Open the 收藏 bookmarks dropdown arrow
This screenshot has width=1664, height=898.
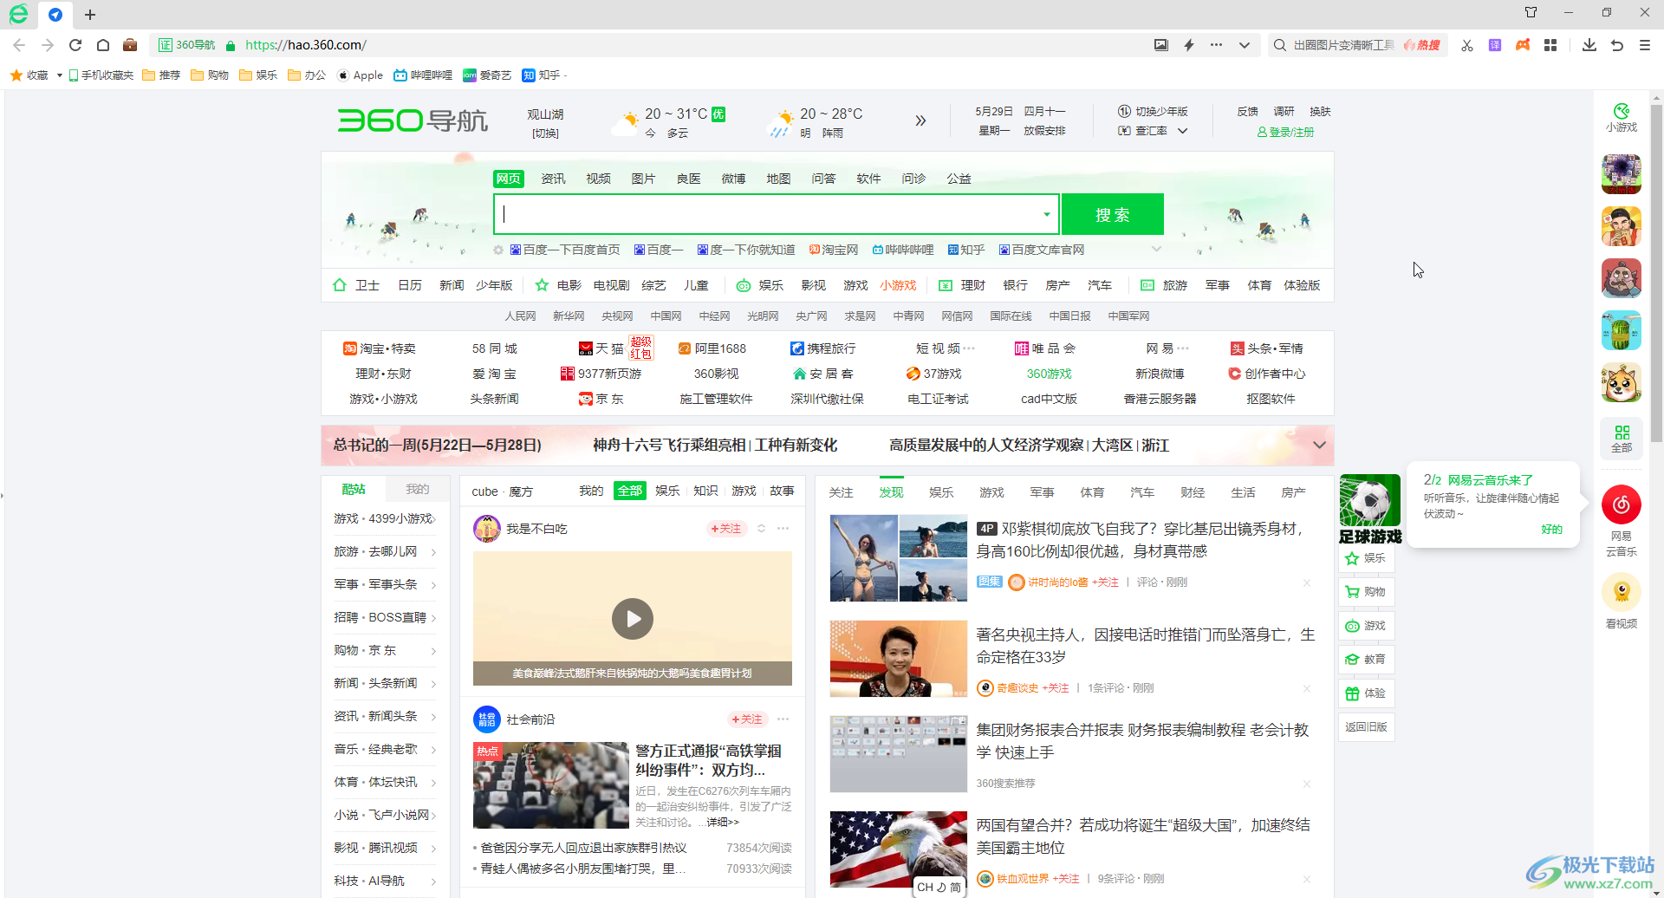pos(59,75)
